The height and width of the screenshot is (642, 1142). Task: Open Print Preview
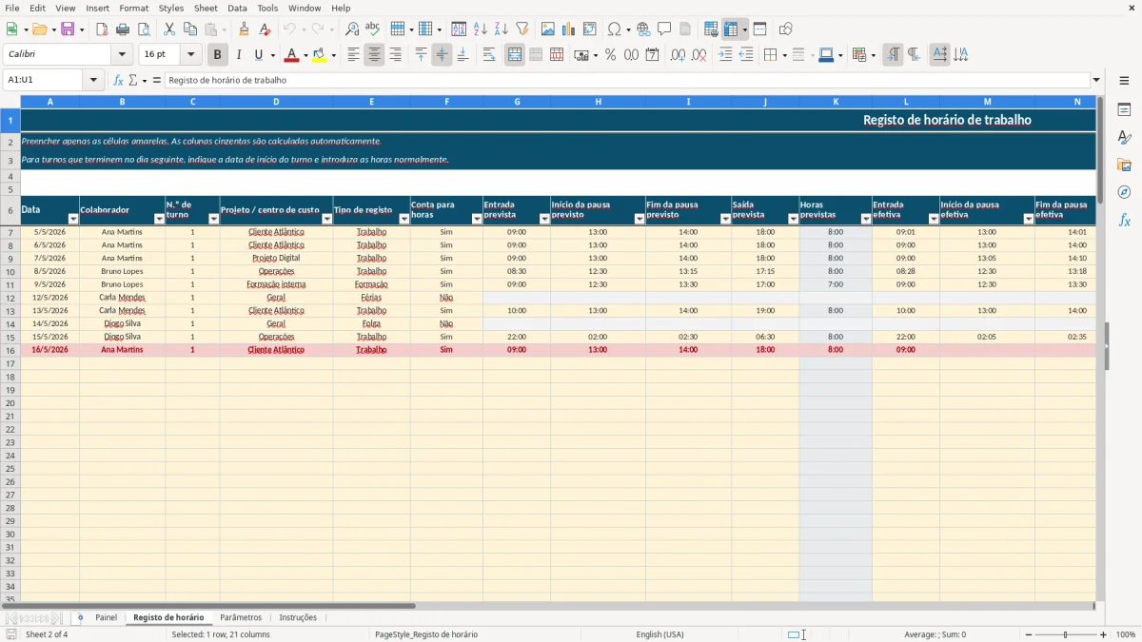[144, 29]
